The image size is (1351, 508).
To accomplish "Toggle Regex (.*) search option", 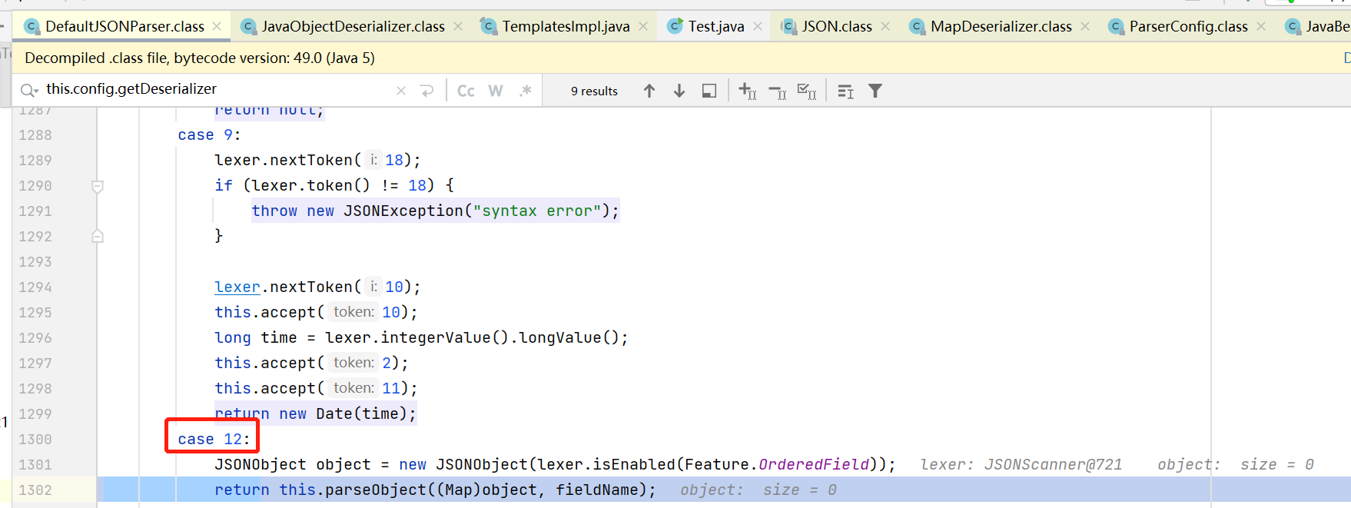I will pos(526,91).
